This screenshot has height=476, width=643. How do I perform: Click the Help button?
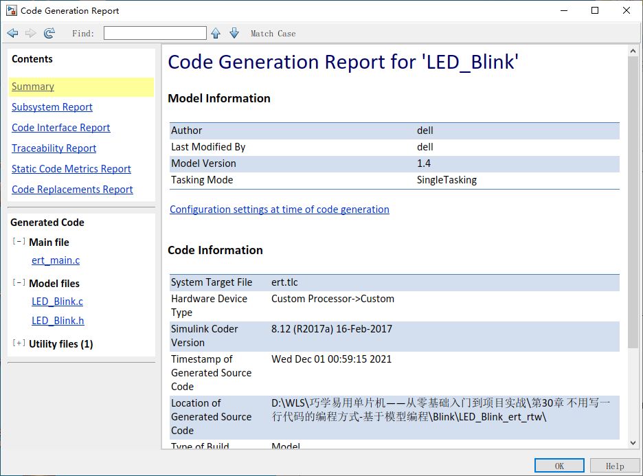point(615,466)
